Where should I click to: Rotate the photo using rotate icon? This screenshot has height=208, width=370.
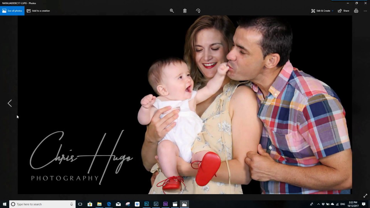[198, 11]
